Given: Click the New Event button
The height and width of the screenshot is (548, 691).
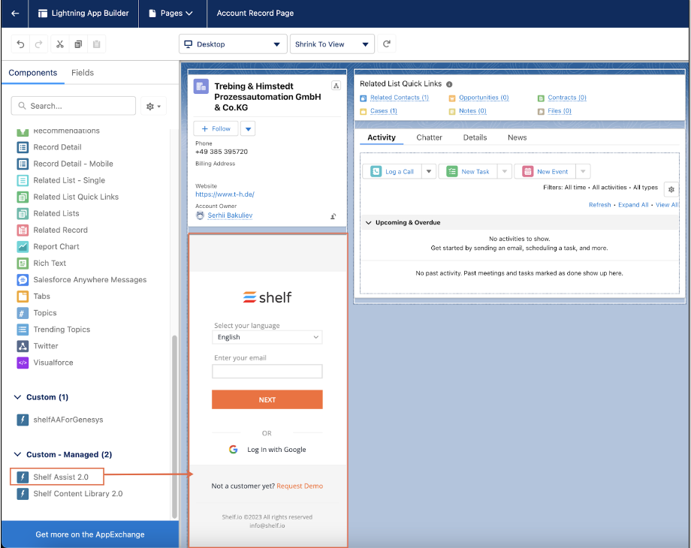Looking at the screenshot, I should point(545,171).
